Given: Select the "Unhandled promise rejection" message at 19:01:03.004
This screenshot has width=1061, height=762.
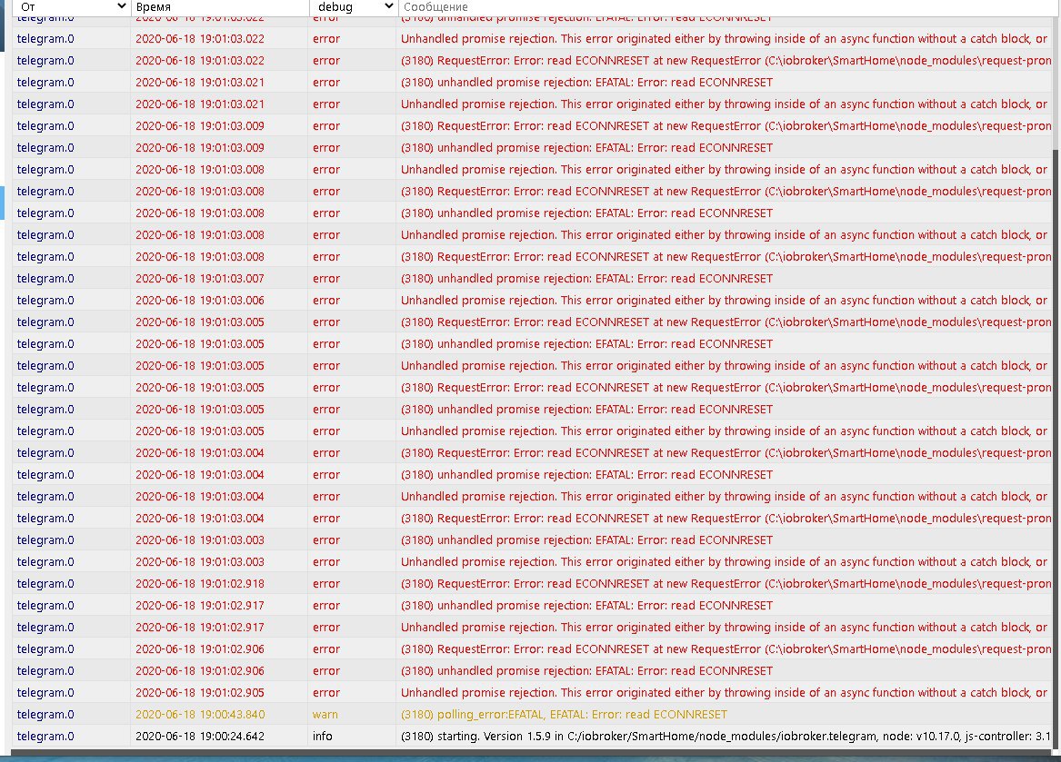Looking at the screenshot, I should tap(724, 496).
